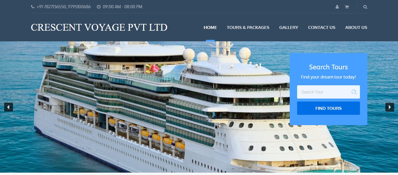398x175 pixels.
Task: Open the user account icon
Action: pos(337,7)
